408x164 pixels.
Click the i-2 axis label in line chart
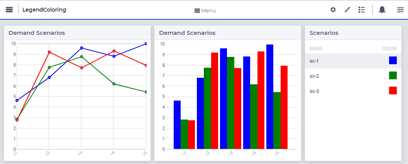(47, 153)
